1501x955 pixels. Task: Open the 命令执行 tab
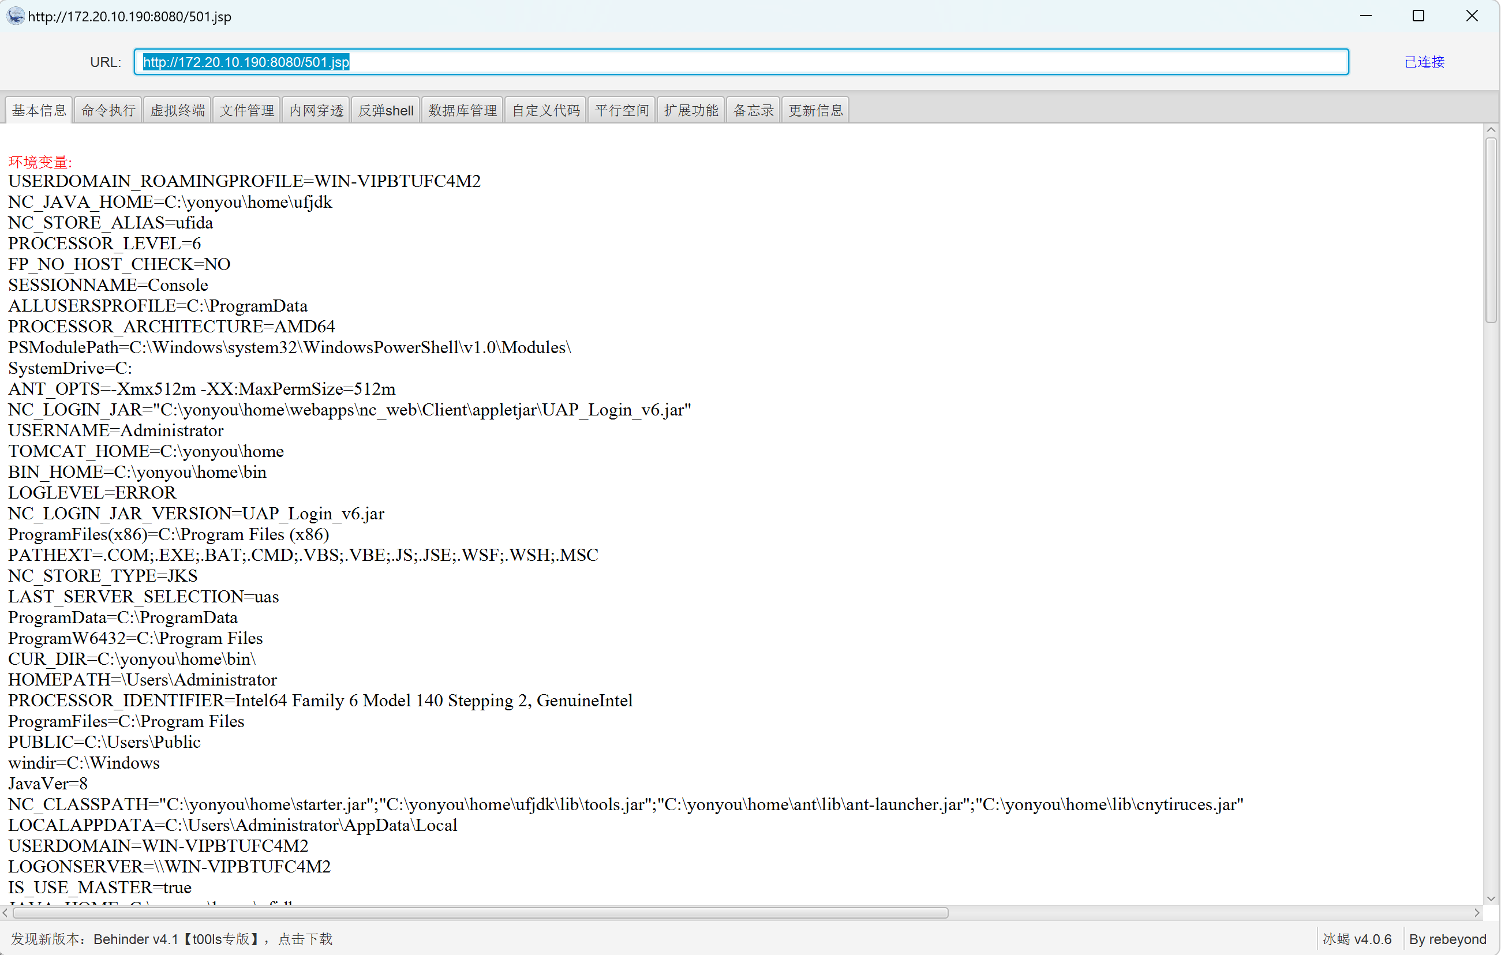(x=108, y=110)
